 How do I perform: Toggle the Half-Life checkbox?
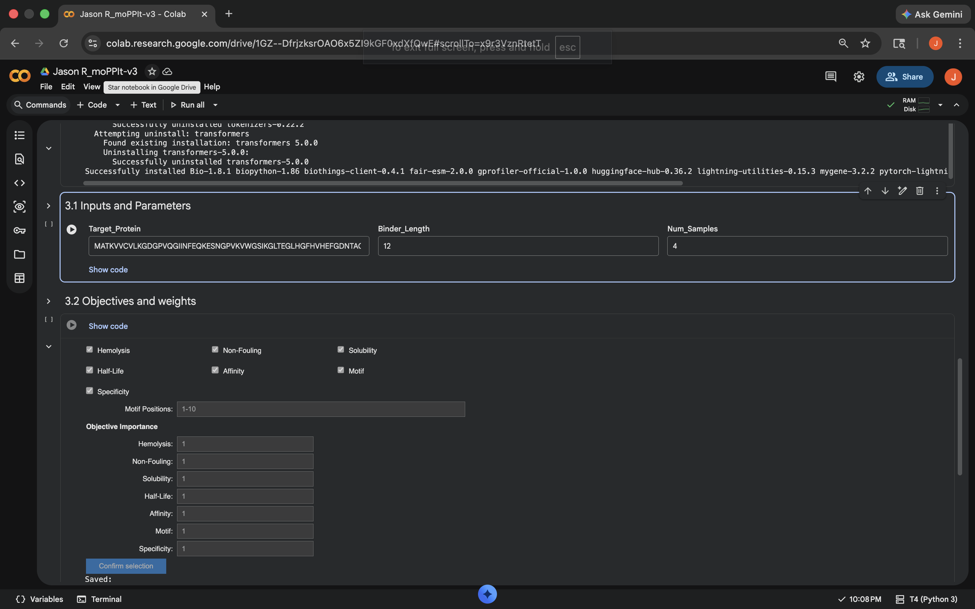(x=89, y=370)
